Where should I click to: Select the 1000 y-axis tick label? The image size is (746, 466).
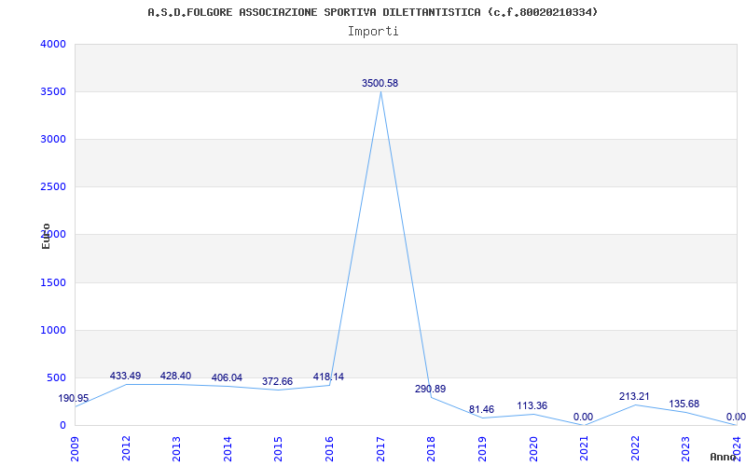coord(53,331)
